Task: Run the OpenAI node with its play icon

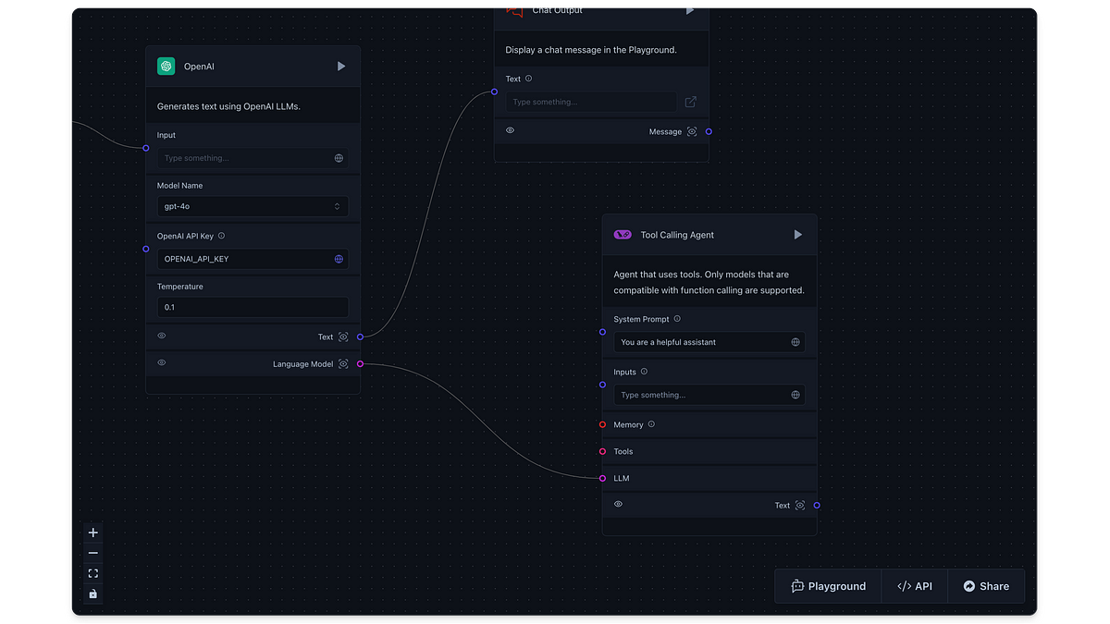Action: [x=341, y=67]
